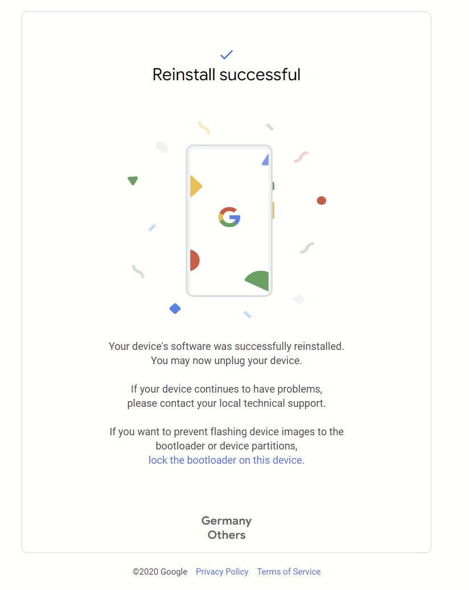Viewport: 469px width, 590px height.
Task: Select the Others option
Action: (227, 535)
